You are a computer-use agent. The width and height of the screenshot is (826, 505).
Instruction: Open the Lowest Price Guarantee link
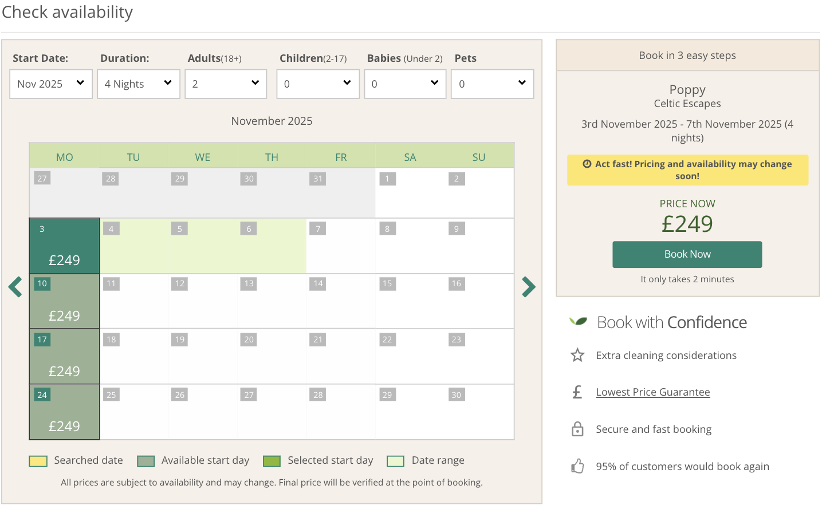pos(653,392)
